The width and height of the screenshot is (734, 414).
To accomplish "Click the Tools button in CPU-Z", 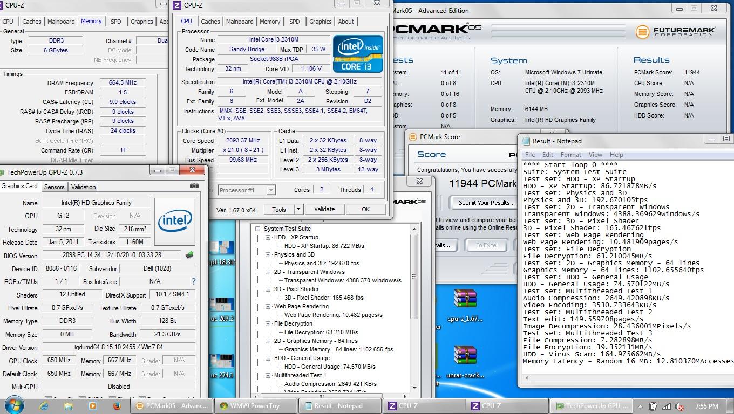I will pyautogui.click(x=279, y=209).
